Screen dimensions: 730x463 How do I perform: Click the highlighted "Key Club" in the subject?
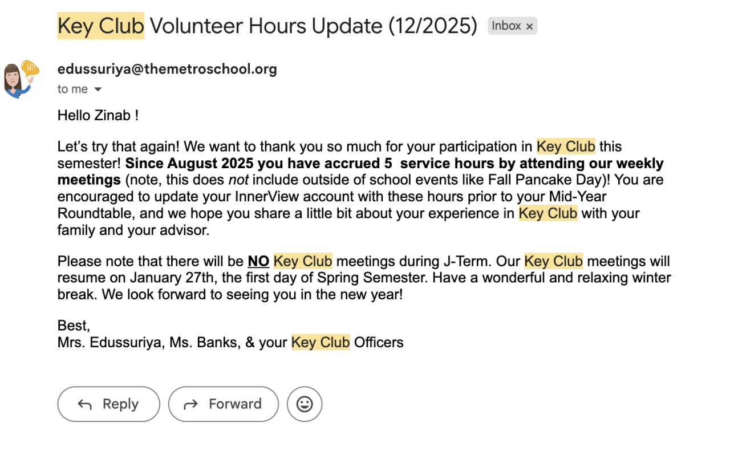pos(101,26)
